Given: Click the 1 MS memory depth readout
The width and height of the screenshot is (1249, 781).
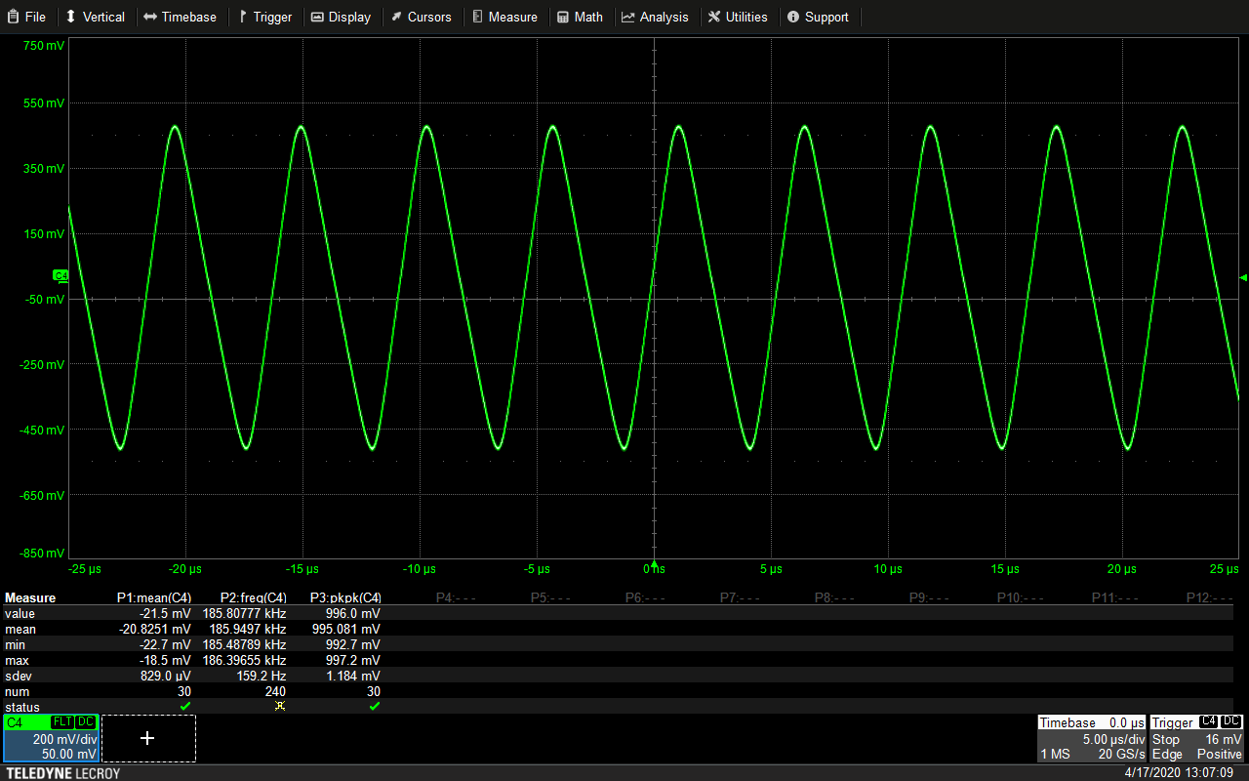Looking at the screenshot, I should (1054, 755).
